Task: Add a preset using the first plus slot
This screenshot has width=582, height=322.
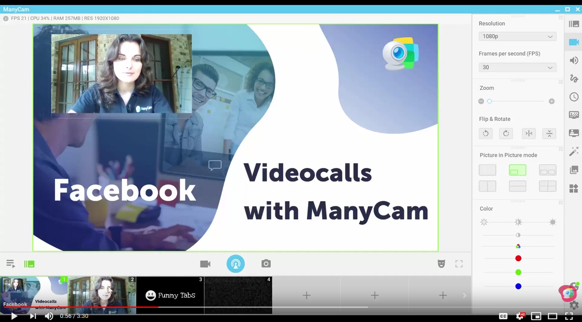Action: [x=306, y=296]
